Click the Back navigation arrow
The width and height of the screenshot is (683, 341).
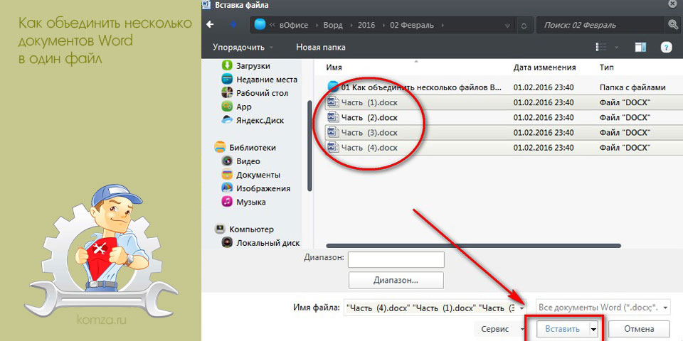coord(211,24)
